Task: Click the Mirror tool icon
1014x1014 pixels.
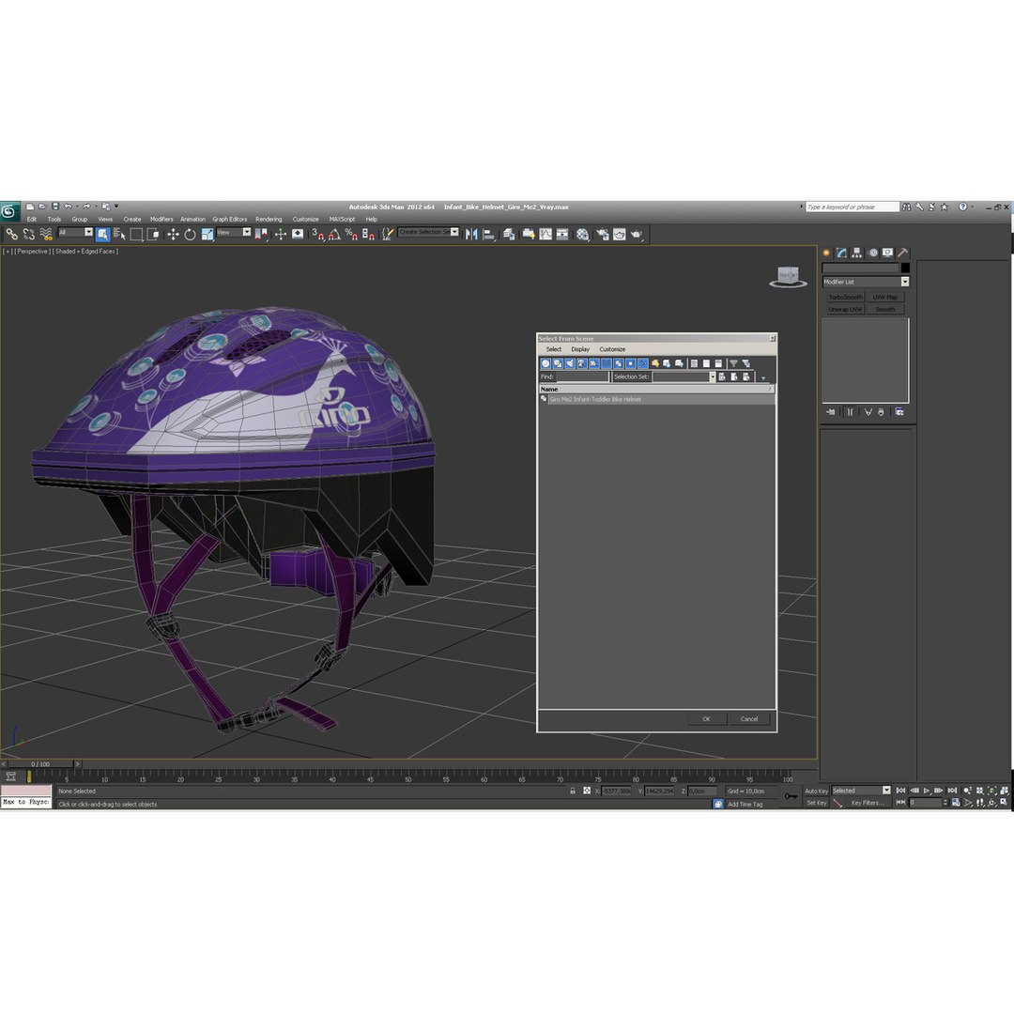Action: [x=471, y=234]
